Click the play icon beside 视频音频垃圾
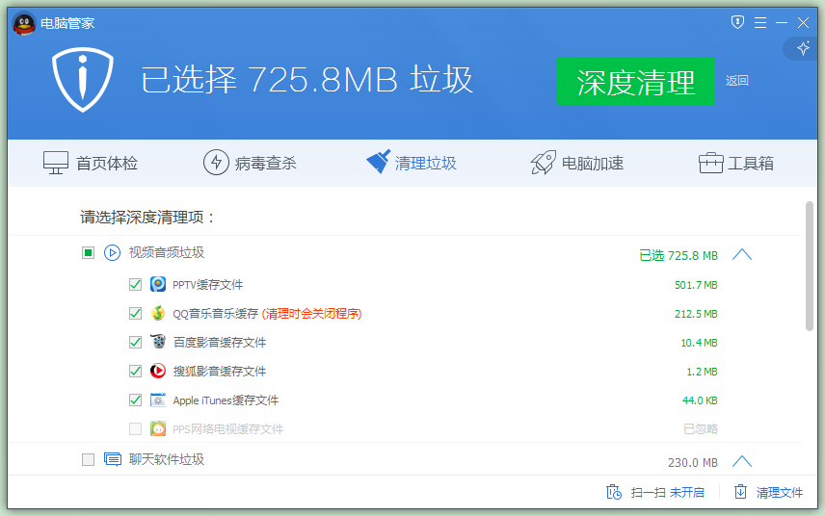The height and width of the screenshot is (516, 825). pyautogui.click(x=112, y=253)
